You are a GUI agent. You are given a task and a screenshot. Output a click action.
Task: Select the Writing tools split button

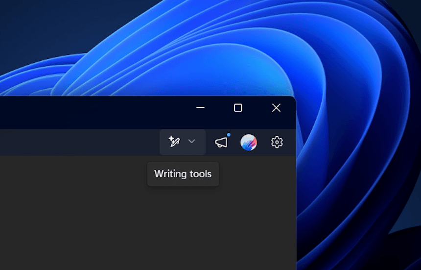click(182, 142)
